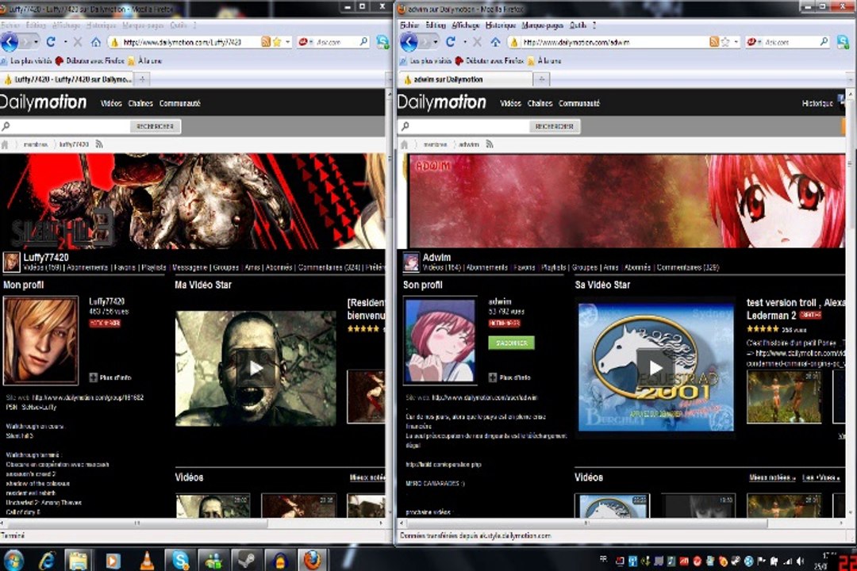
Task: Expand Plus d'info on adwim's profile
Action: tap(509, 377)
